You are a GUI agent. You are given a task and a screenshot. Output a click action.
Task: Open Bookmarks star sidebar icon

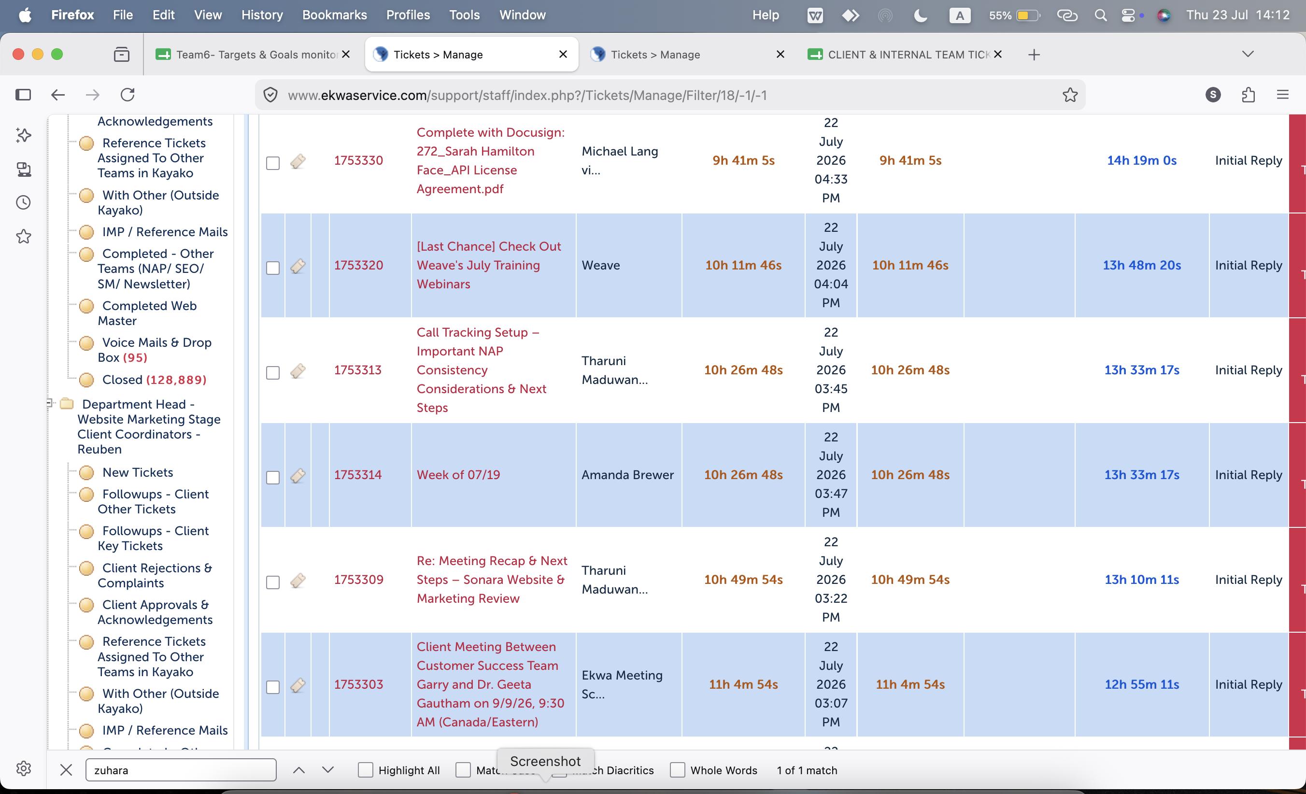pos(23,236)
